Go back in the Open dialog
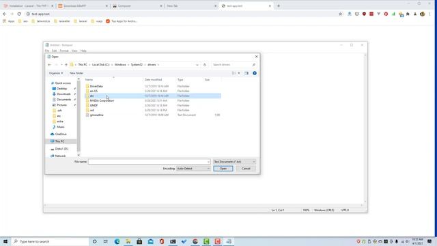The height and width of the screenshot is (246, 437). 50,65
